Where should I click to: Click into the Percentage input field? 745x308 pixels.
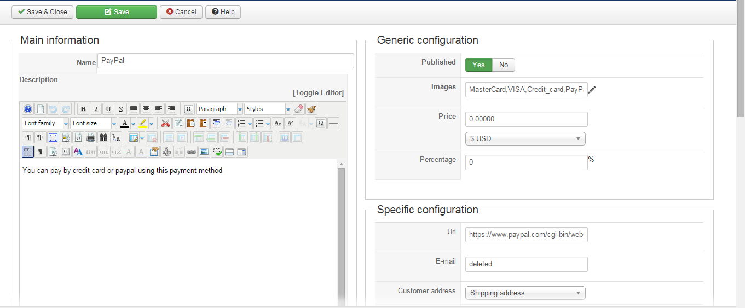pos(526,162)
